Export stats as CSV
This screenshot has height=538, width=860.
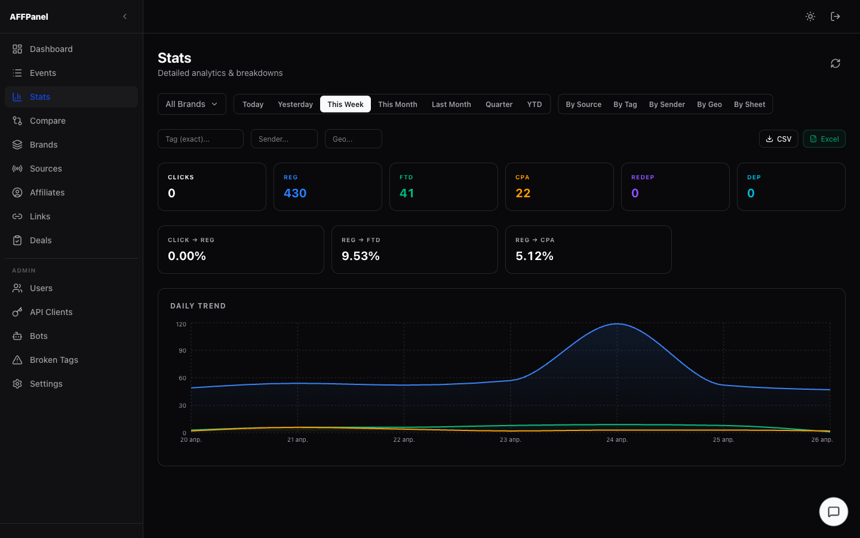tap(778, 138)
